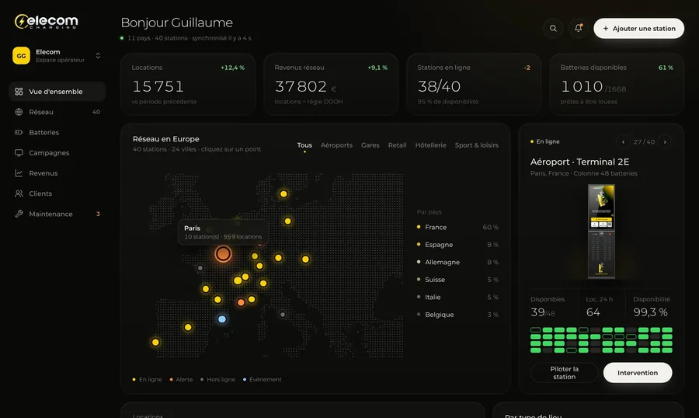Click the battery slots status grid
The height and width of the screenshot is (418, 699).
pyautogui.click(x=601, y=340)
